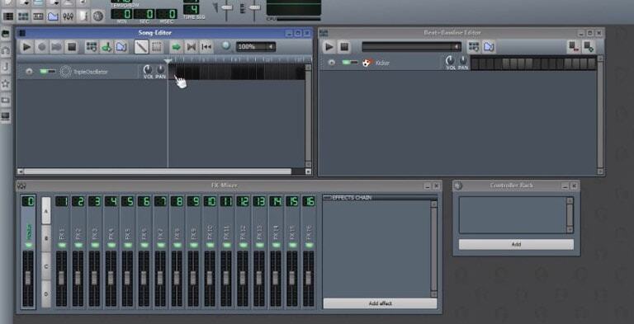
Task: Open the instrument plugins sidebar tab
Action: (6, 34)
